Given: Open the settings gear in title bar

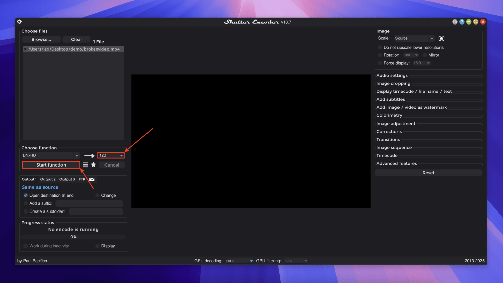Looking at the screenshot, I should 19,22.
